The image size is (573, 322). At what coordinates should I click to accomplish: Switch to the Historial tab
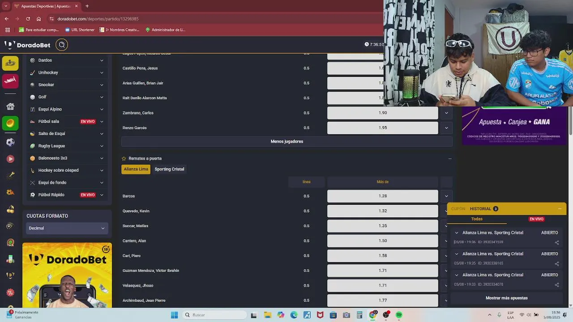[484, 209]
